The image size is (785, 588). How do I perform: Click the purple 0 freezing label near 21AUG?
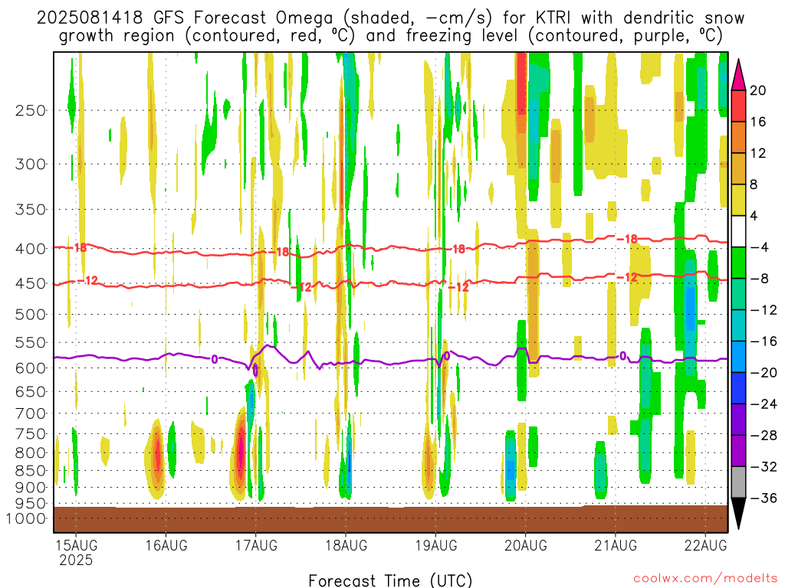[x=622, y=356]
